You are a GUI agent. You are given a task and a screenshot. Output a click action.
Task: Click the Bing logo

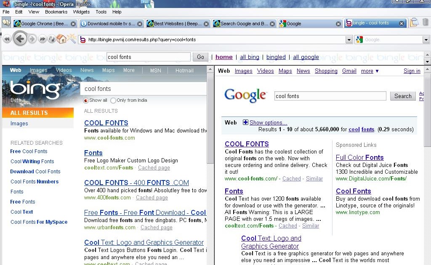coord(35,89)
